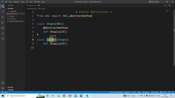Open Explorer Views and More Actions ellipsis
175x98 pixels.
tap(22, 5)
